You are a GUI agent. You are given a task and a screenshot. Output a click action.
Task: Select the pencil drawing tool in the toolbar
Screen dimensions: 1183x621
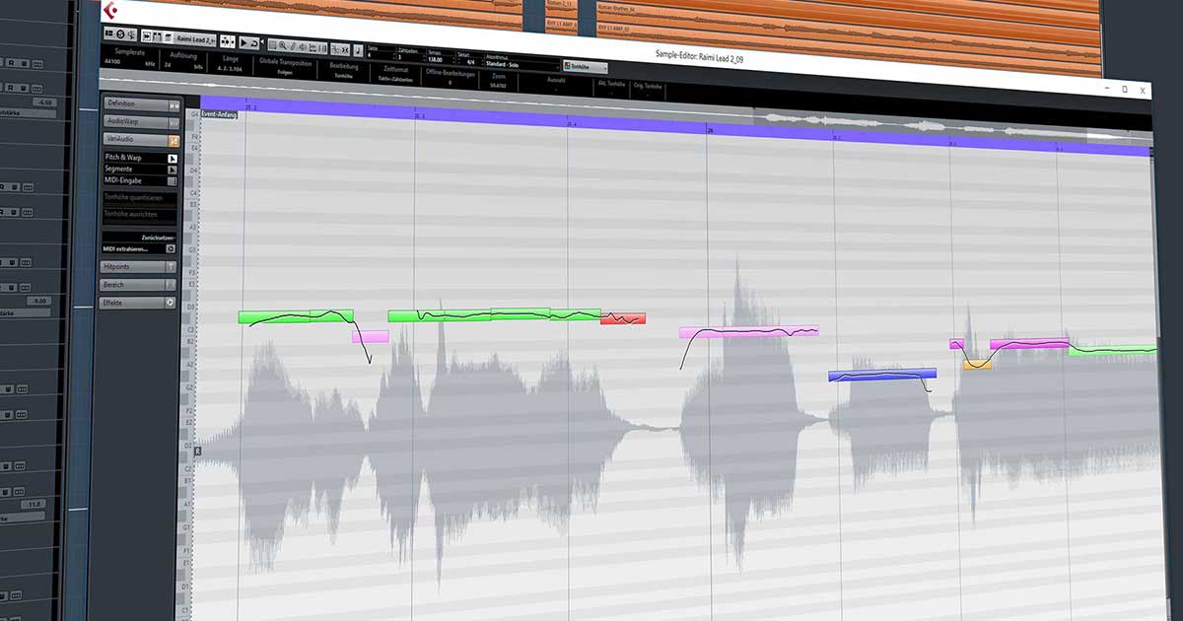292,46
